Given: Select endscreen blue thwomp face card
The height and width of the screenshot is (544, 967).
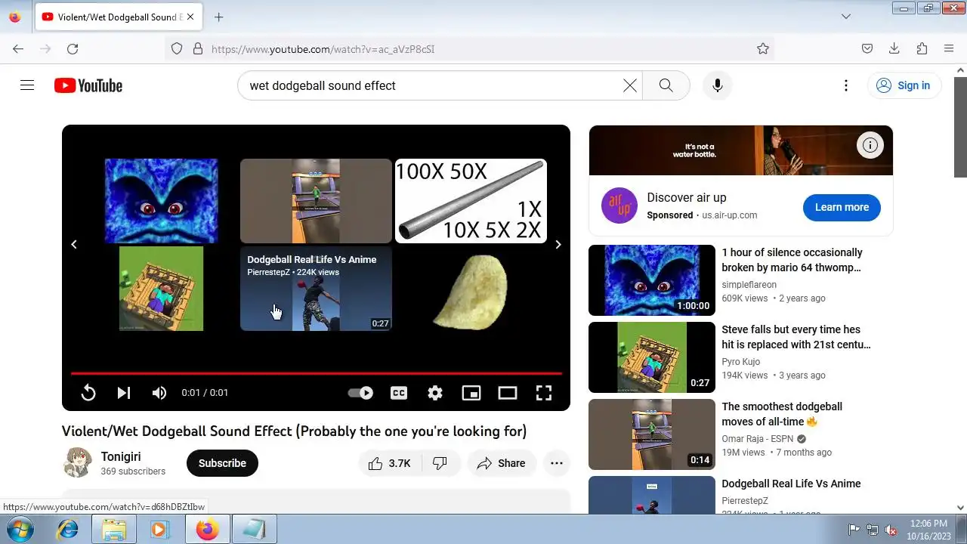Looking at the screenshot, I should (161, 201).
